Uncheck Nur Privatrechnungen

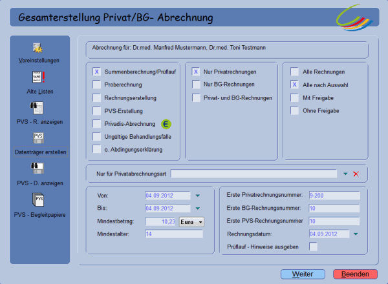point(195,72)
